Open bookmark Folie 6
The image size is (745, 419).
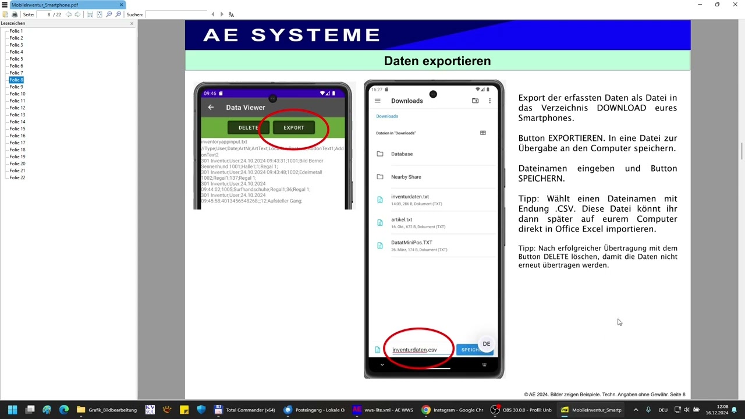point(16,66)
